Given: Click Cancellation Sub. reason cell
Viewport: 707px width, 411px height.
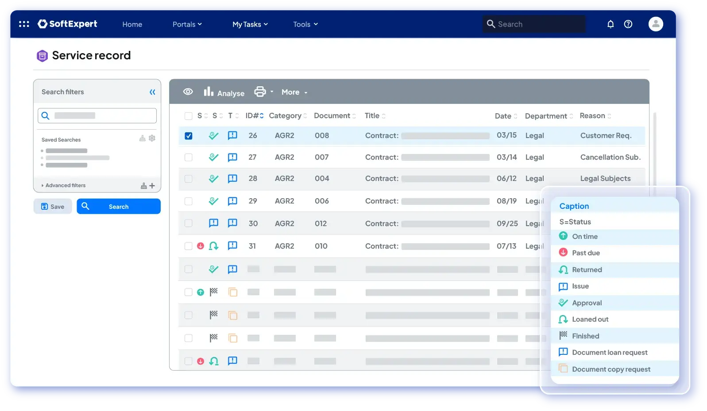Looking at the screenshot, I should point(610,157).
